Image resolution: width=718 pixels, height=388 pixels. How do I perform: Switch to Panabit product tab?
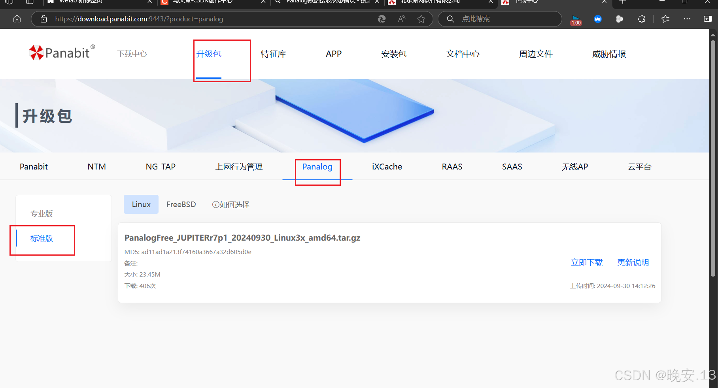click(34, 166)
